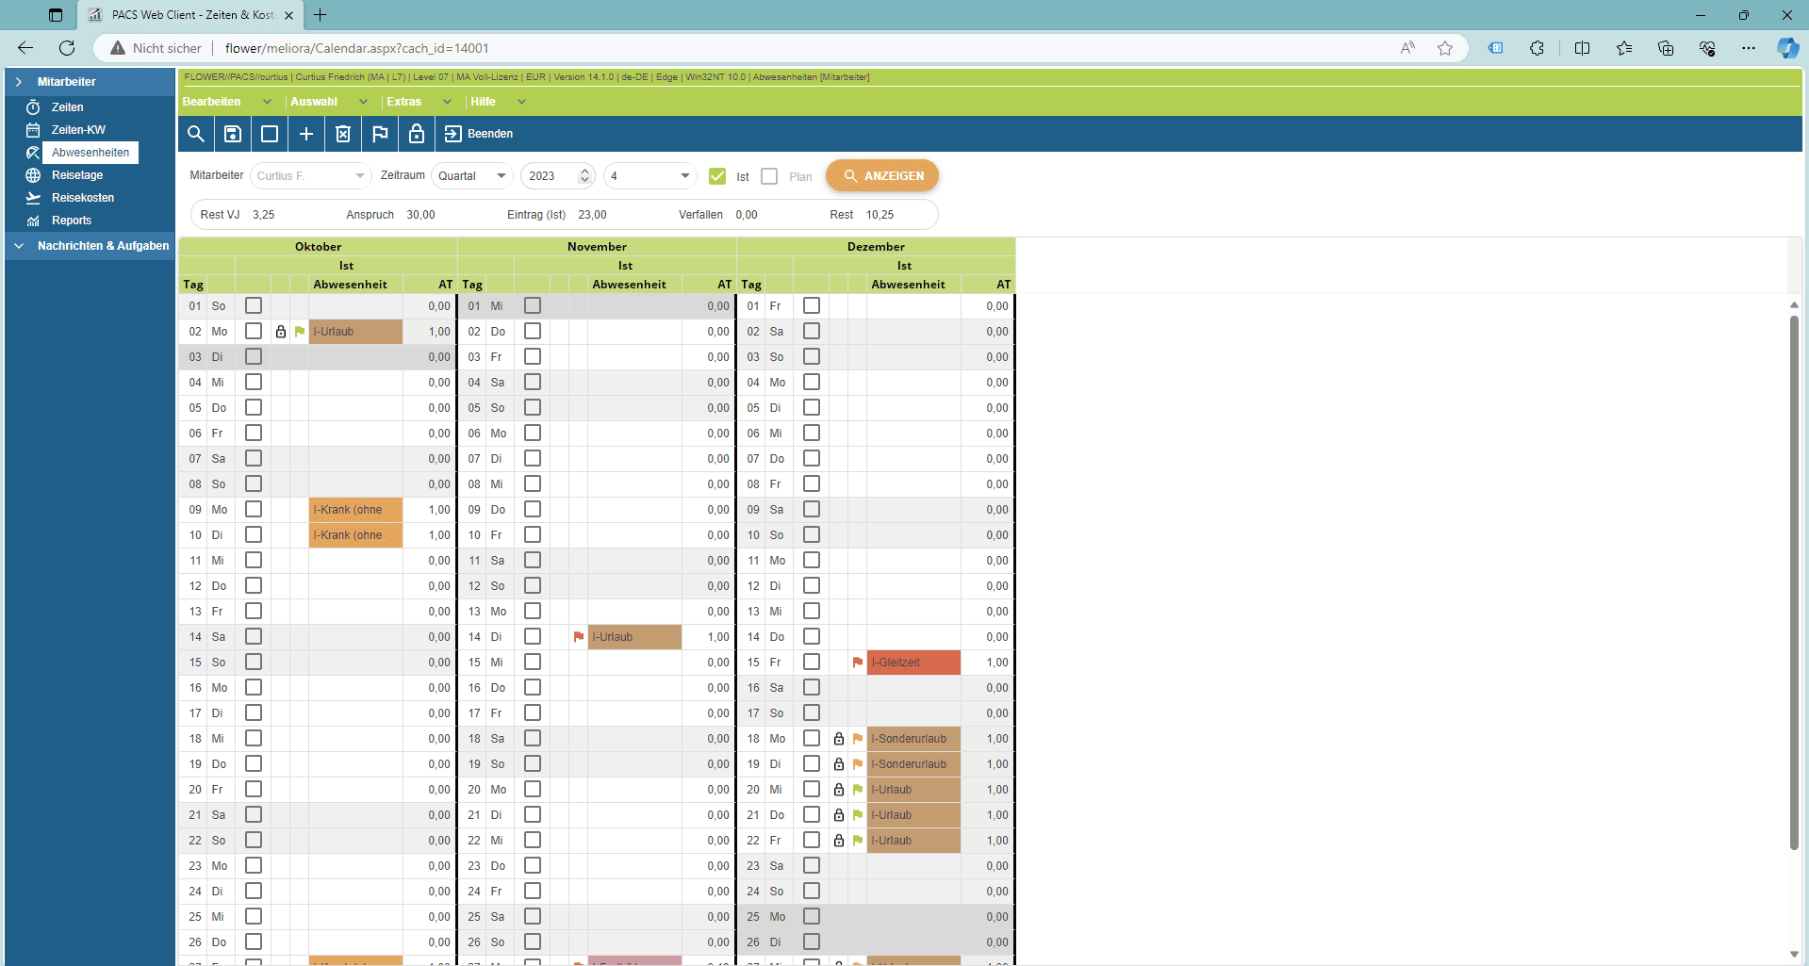Tick checkbox for 01 So October
The height and width of the screenshot is (966, 1809).
(254, 306)
